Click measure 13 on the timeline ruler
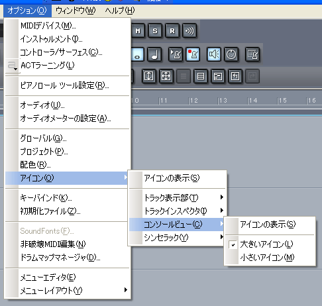Screen dimensions: 322x306 click(223, 101)
